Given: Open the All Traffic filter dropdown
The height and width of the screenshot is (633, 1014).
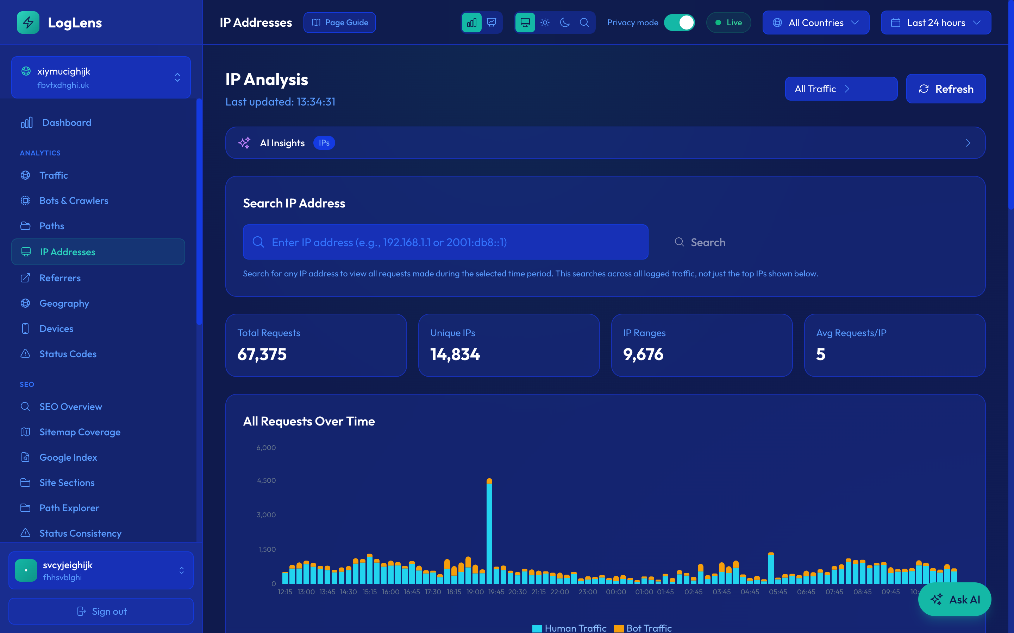Looking at the screenshot, I should point(841,89).
